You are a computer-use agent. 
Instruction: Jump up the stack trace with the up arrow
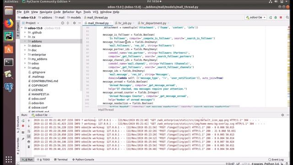[29, 121]
